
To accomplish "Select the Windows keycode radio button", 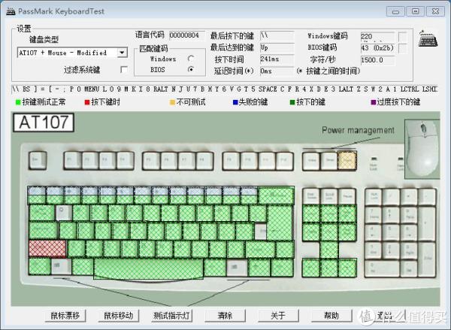I will pyautogui.click(x=191, y=59).
